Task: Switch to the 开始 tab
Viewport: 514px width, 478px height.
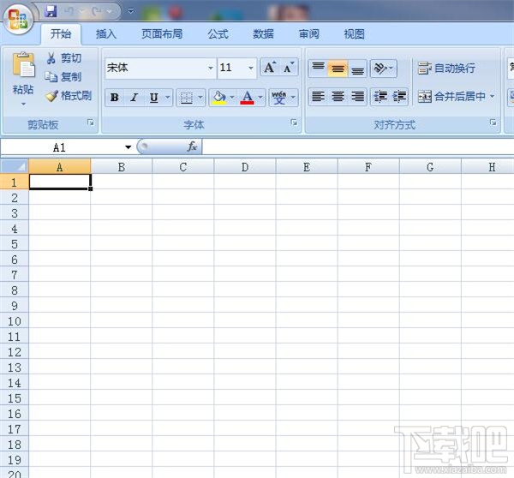Action: pos(61,33)
